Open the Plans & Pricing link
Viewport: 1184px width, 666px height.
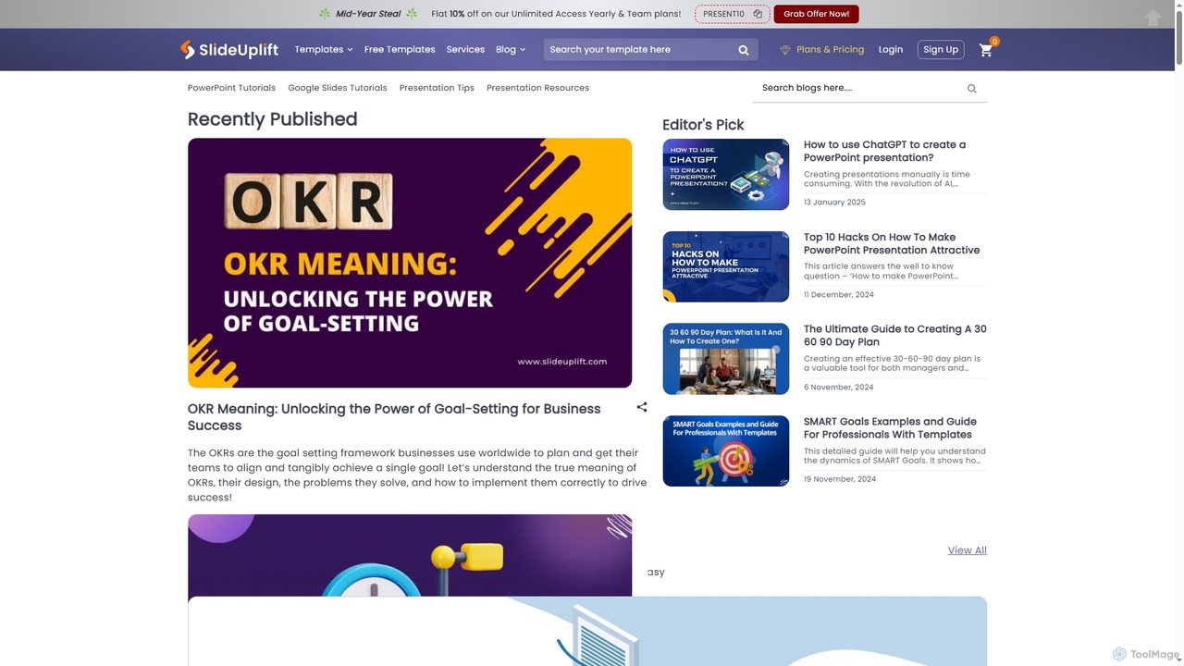[830, 49]
